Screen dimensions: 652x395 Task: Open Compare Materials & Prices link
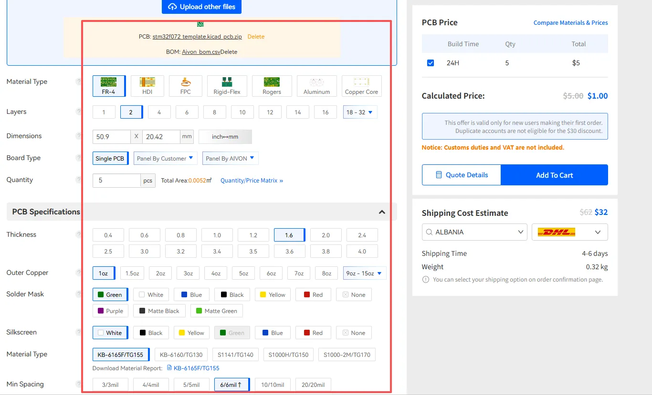point(570,22)
